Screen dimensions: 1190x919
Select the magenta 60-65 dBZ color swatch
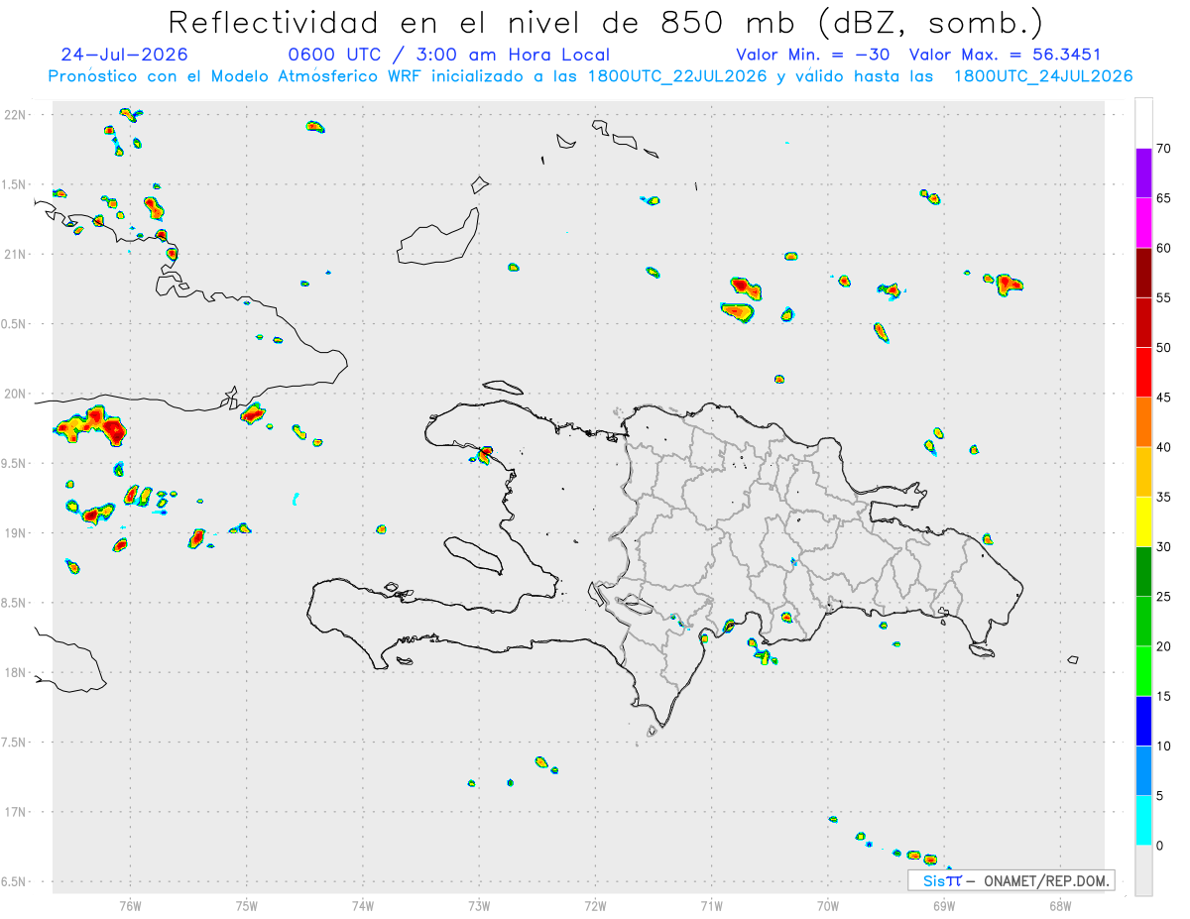(x=1143, y=222)
